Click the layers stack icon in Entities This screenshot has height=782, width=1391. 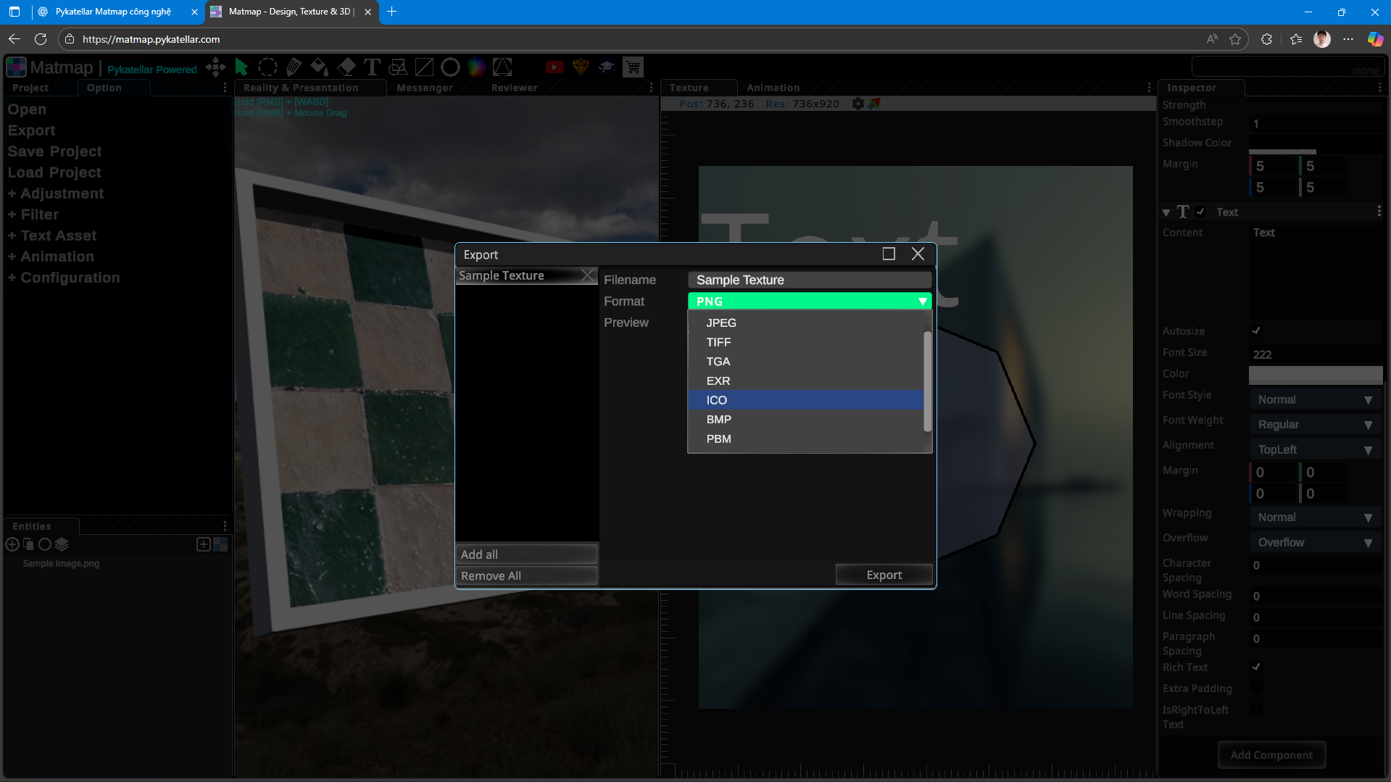[62, 544]
